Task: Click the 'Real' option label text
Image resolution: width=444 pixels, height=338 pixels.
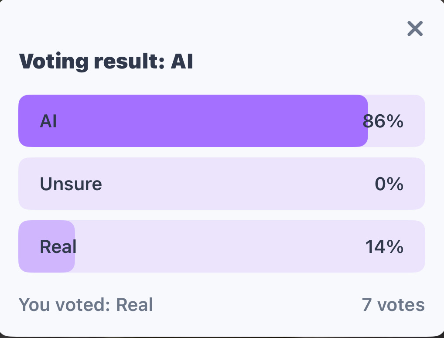Action: click(x=58, y=247)
